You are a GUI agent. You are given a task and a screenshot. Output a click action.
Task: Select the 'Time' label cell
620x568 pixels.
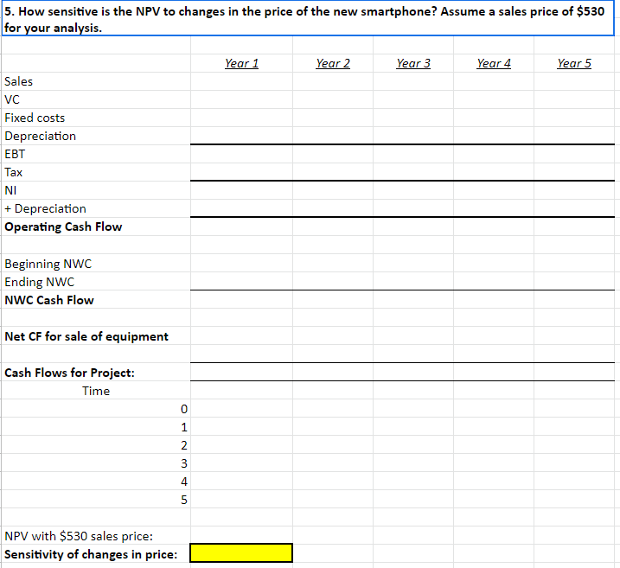point(96,391)
